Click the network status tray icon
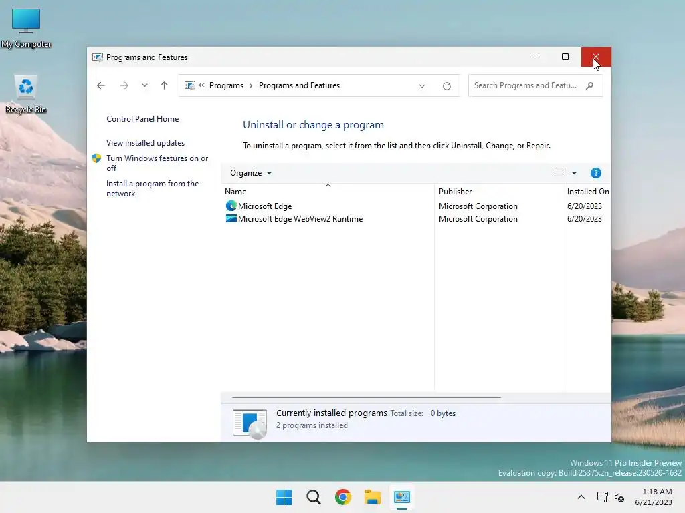 [x=603, y=497]
